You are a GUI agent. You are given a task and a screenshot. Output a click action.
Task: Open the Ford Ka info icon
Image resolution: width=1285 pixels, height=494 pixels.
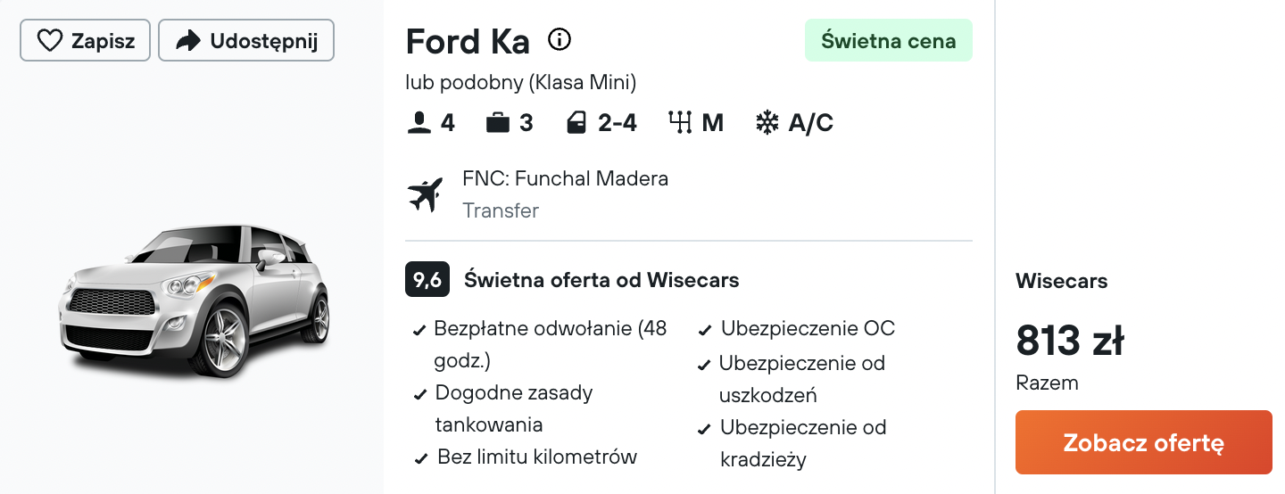560,40
